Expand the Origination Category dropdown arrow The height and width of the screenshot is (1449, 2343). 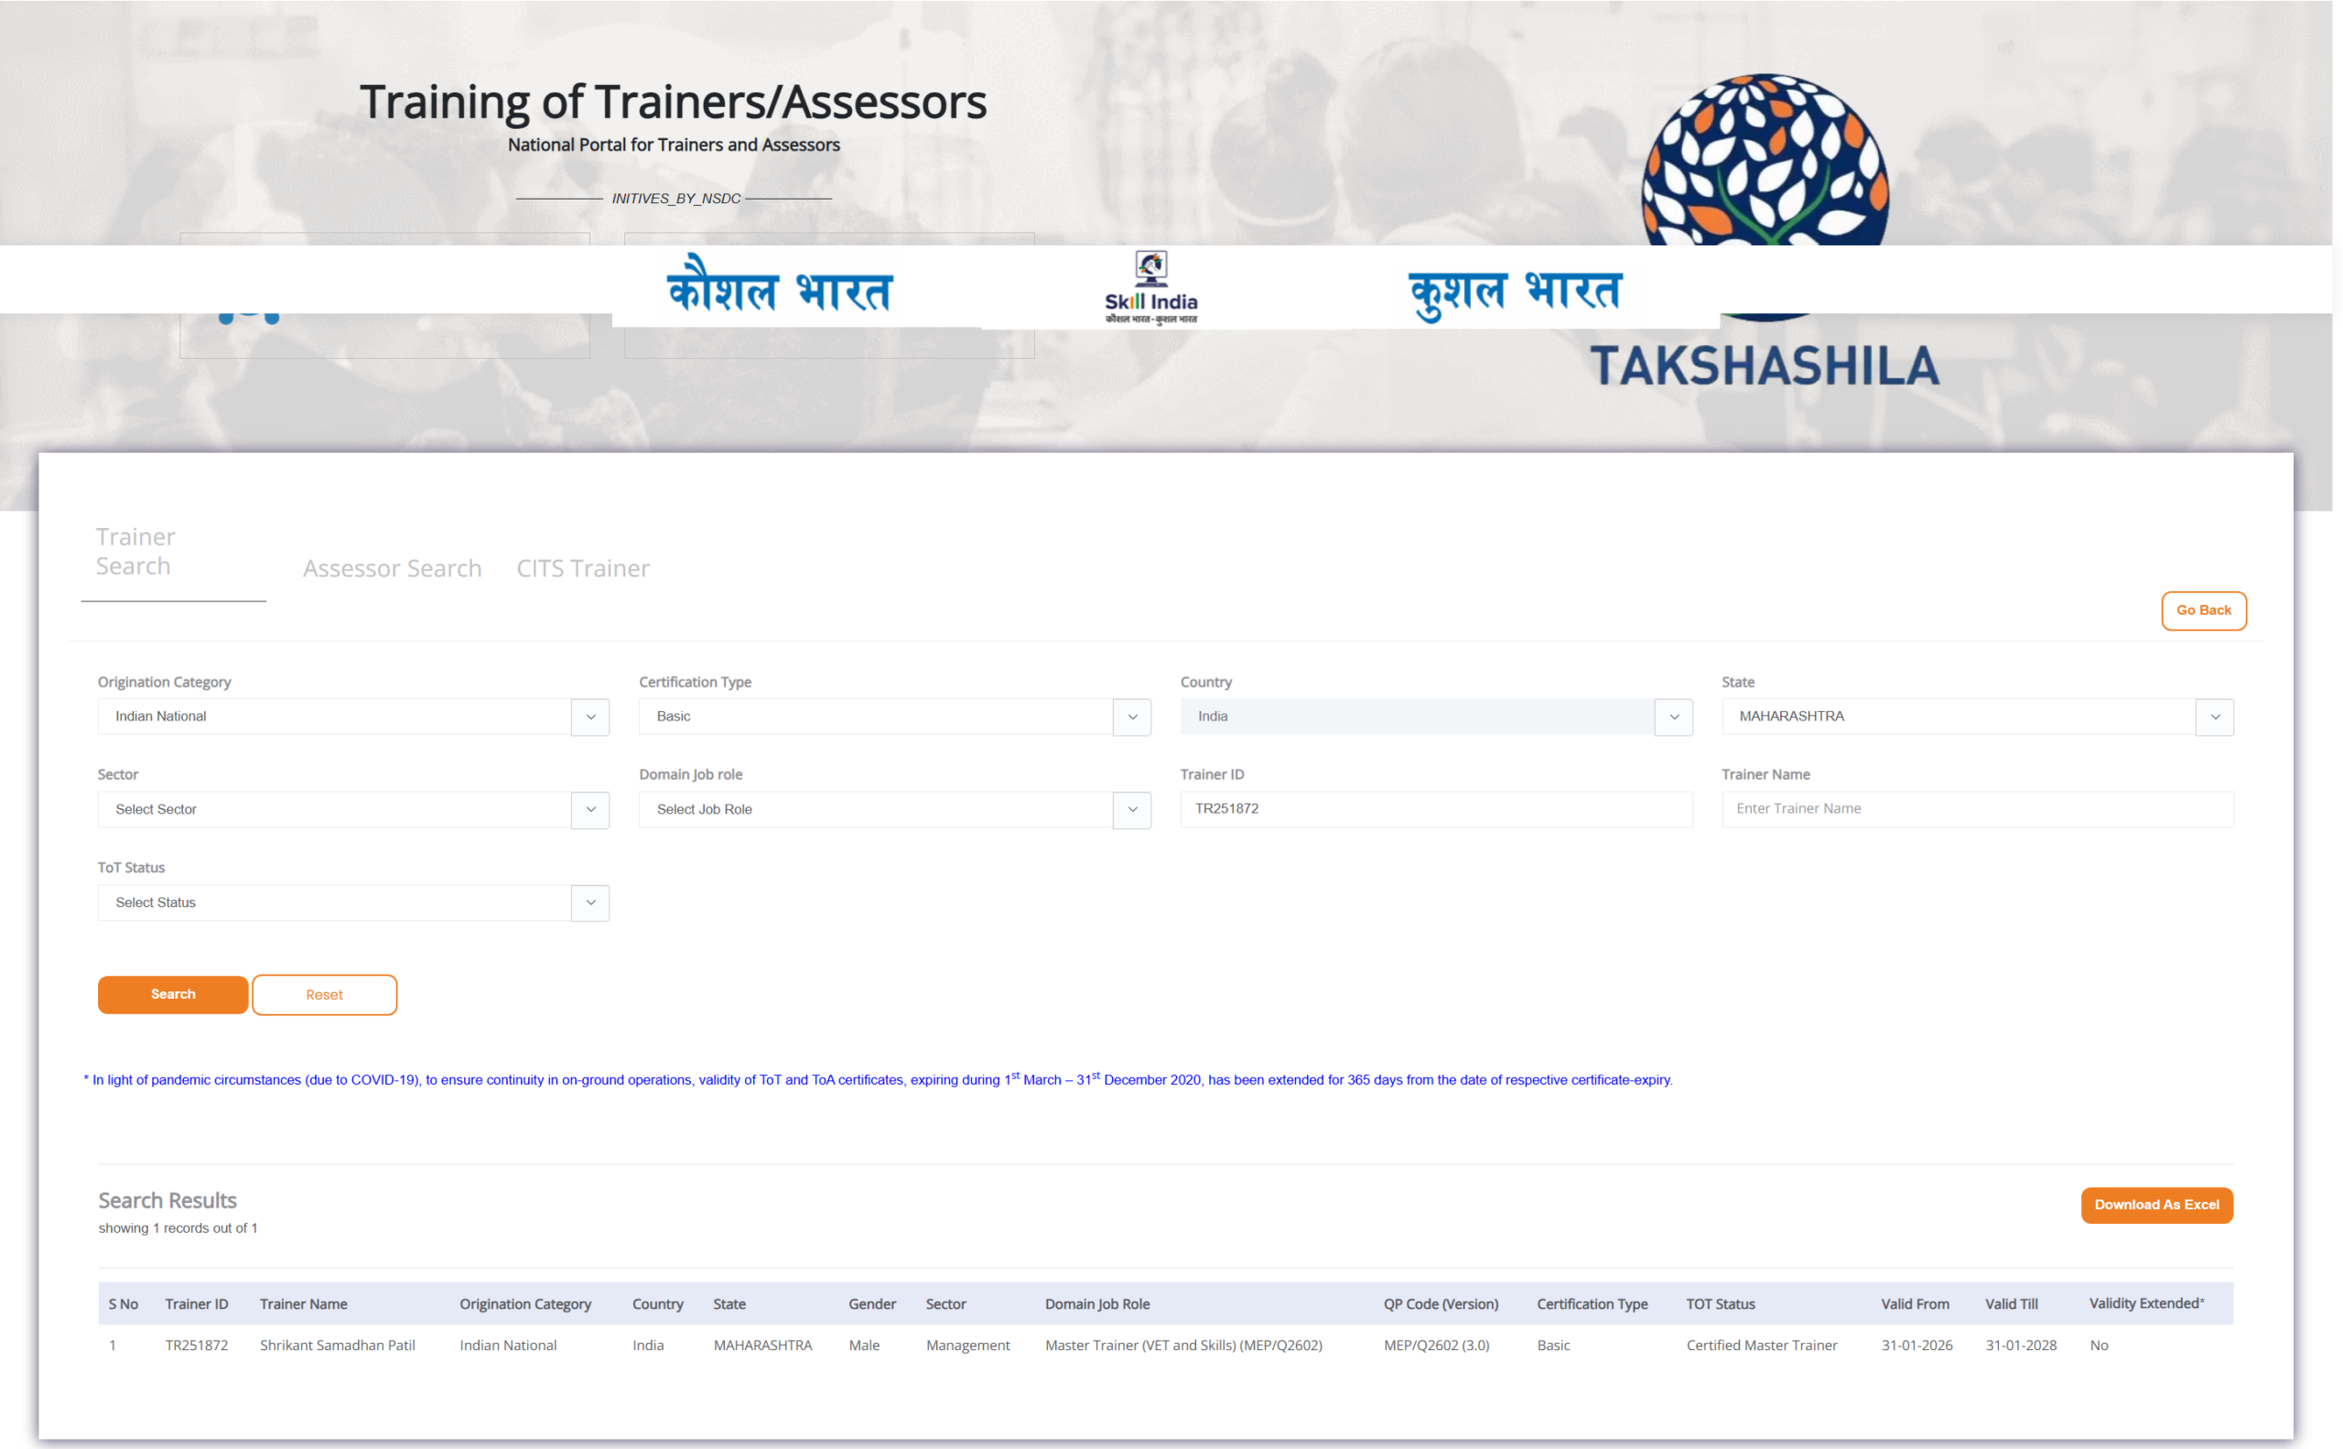(x=590, y=717)
